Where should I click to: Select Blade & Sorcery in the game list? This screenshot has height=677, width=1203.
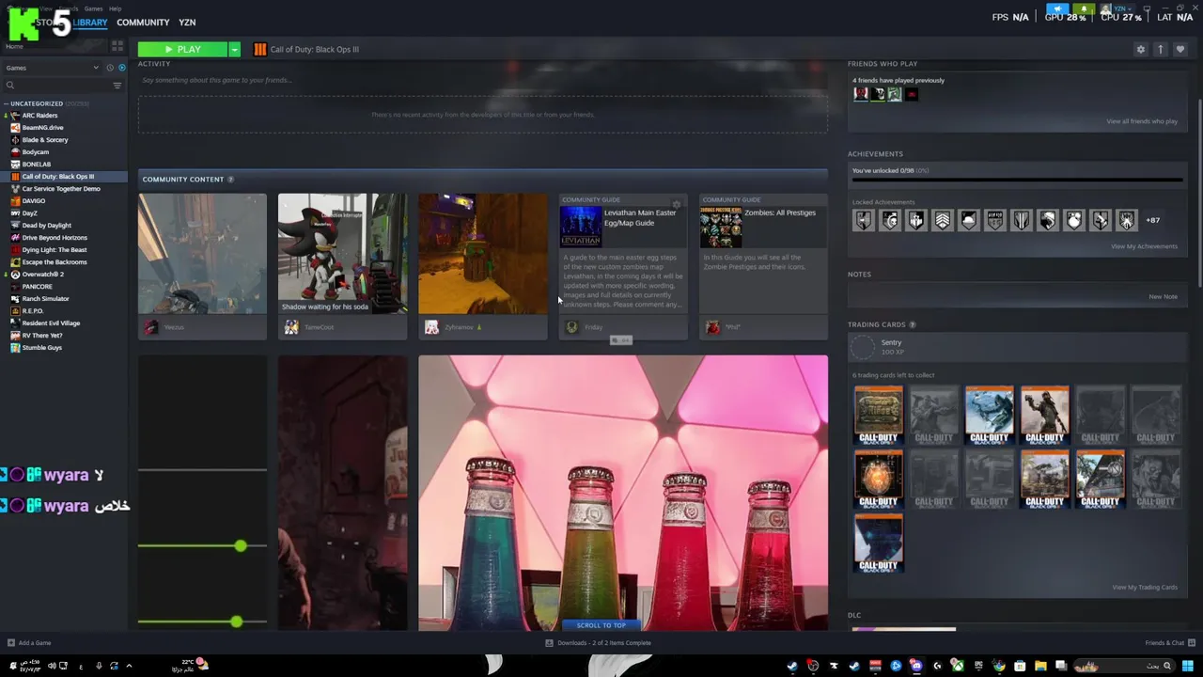point(45,140)
